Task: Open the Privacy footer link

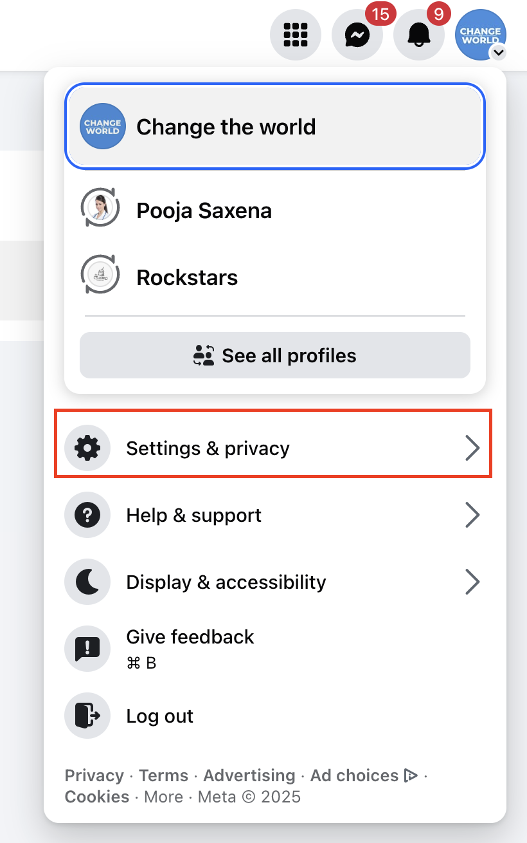Action: [94, 775]
